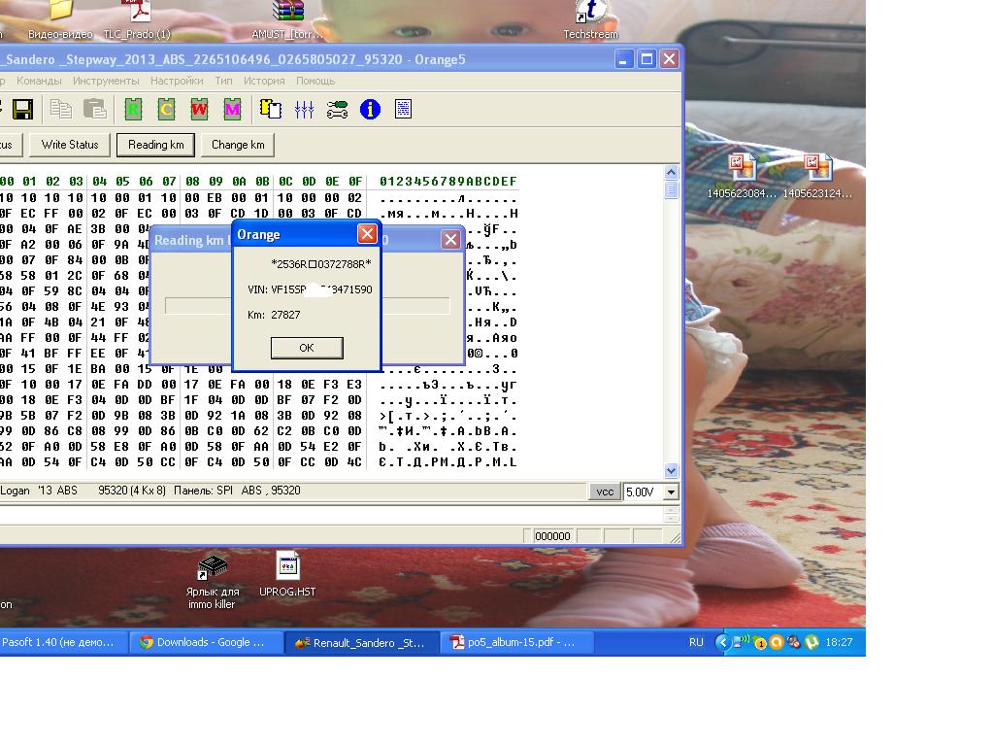994x746 pixels.
Task: Click the magenta M chip icon
Action: [x=232, y=109]
